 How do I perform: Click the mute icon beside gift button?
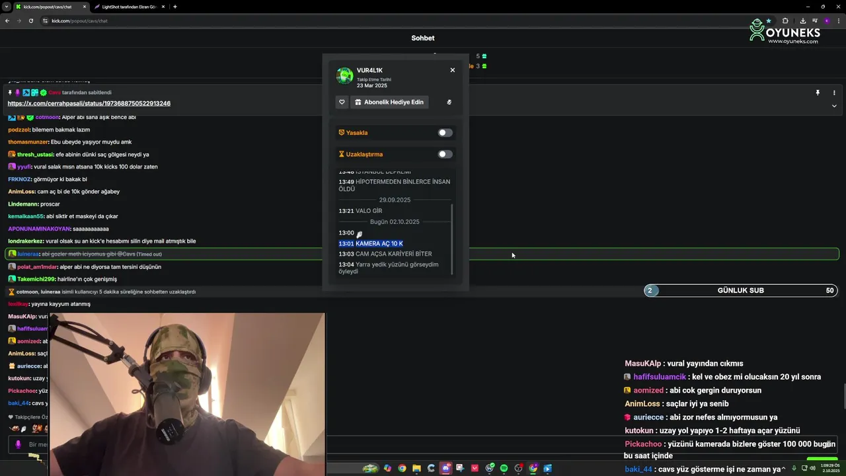click(x=449, y=102)
